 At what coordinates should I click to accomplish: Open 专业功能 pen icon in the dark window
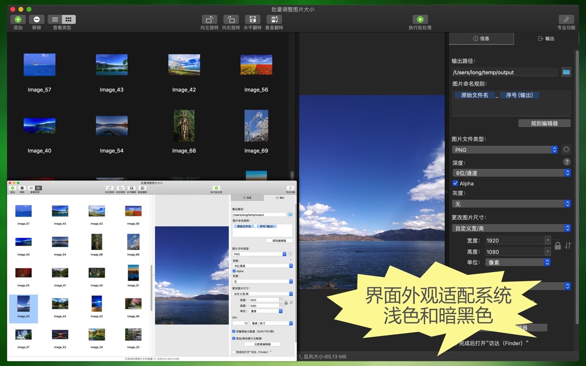pos(566,20)
